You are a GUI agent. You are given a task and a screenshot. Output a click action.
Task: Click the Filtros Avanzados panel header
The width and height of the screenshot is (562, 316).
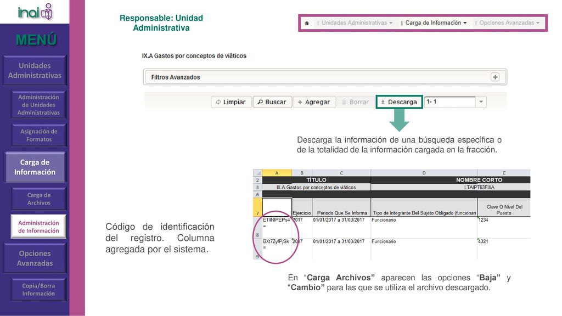pos(325,77)
